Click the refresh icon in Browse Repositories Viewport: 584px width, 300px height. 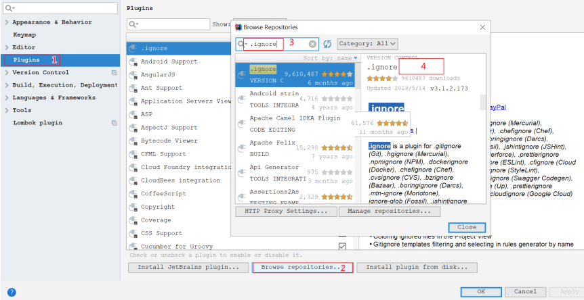[x=327, y=44]
